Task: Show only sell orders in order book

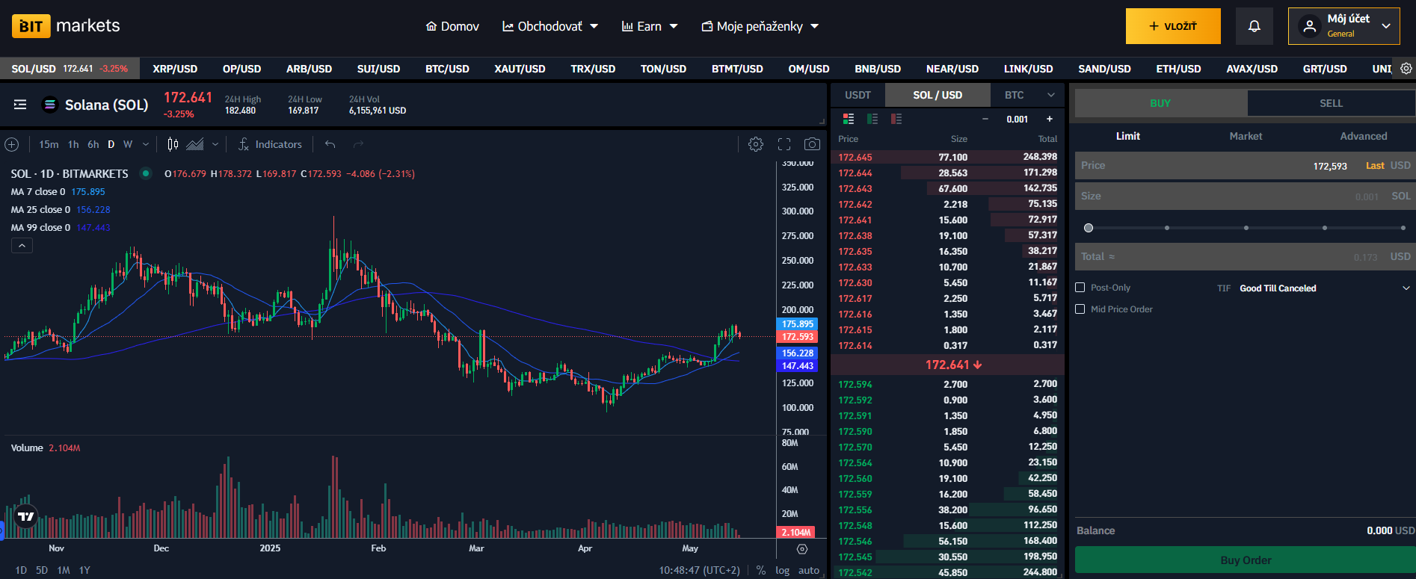Action: pos(896,119)
